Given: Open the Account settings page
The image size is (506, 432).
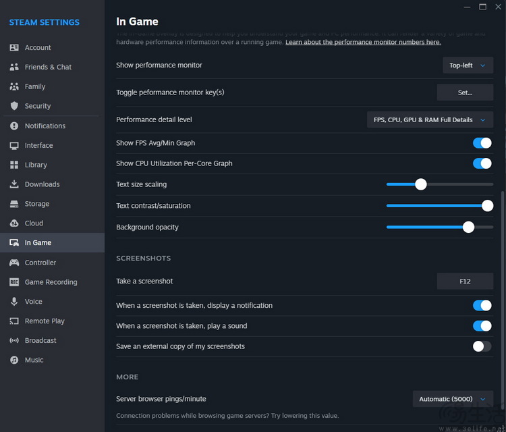Looking at the screenshot, I should pos(52,48).
